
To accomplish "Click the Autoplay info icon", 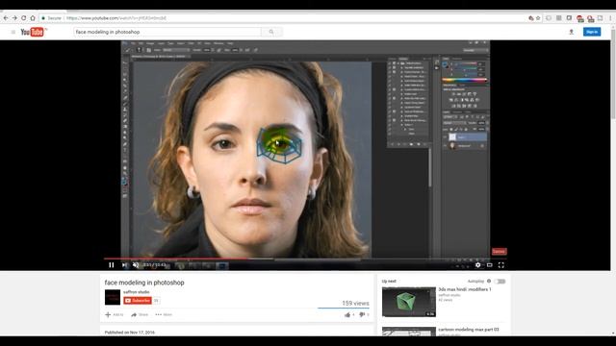I will [x=489, y=282].
